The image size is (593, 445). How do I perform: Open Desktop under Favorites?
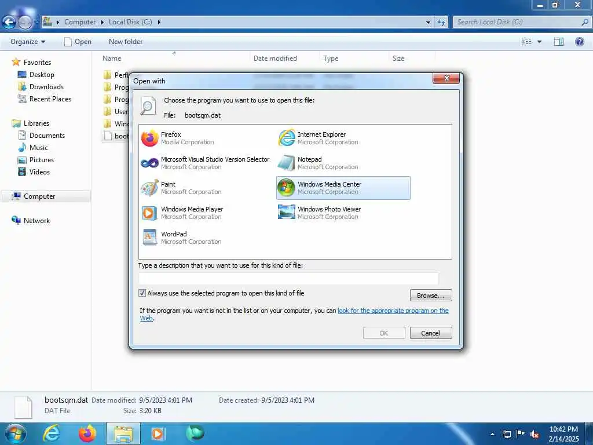coord(42,75)
